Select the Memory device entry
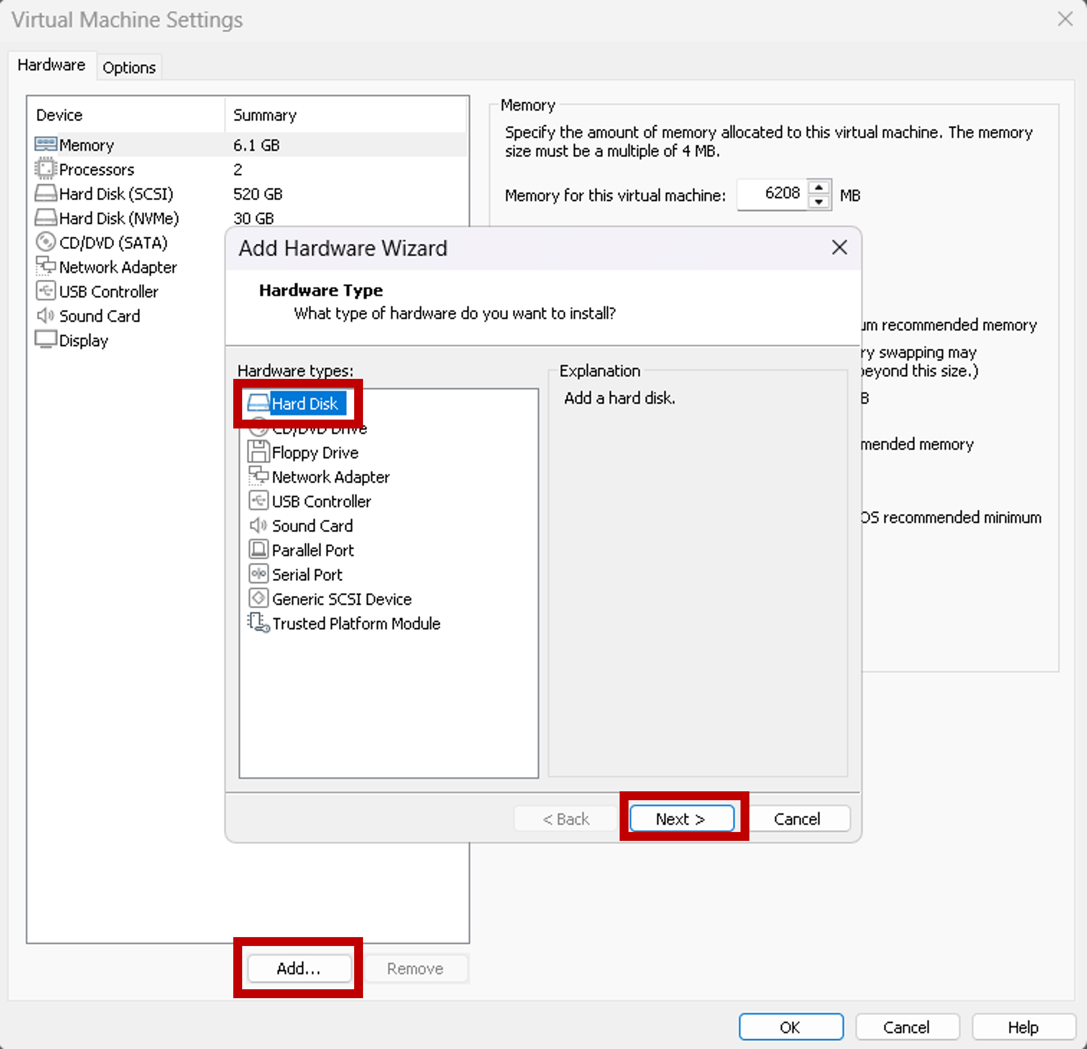 point(87,145)
